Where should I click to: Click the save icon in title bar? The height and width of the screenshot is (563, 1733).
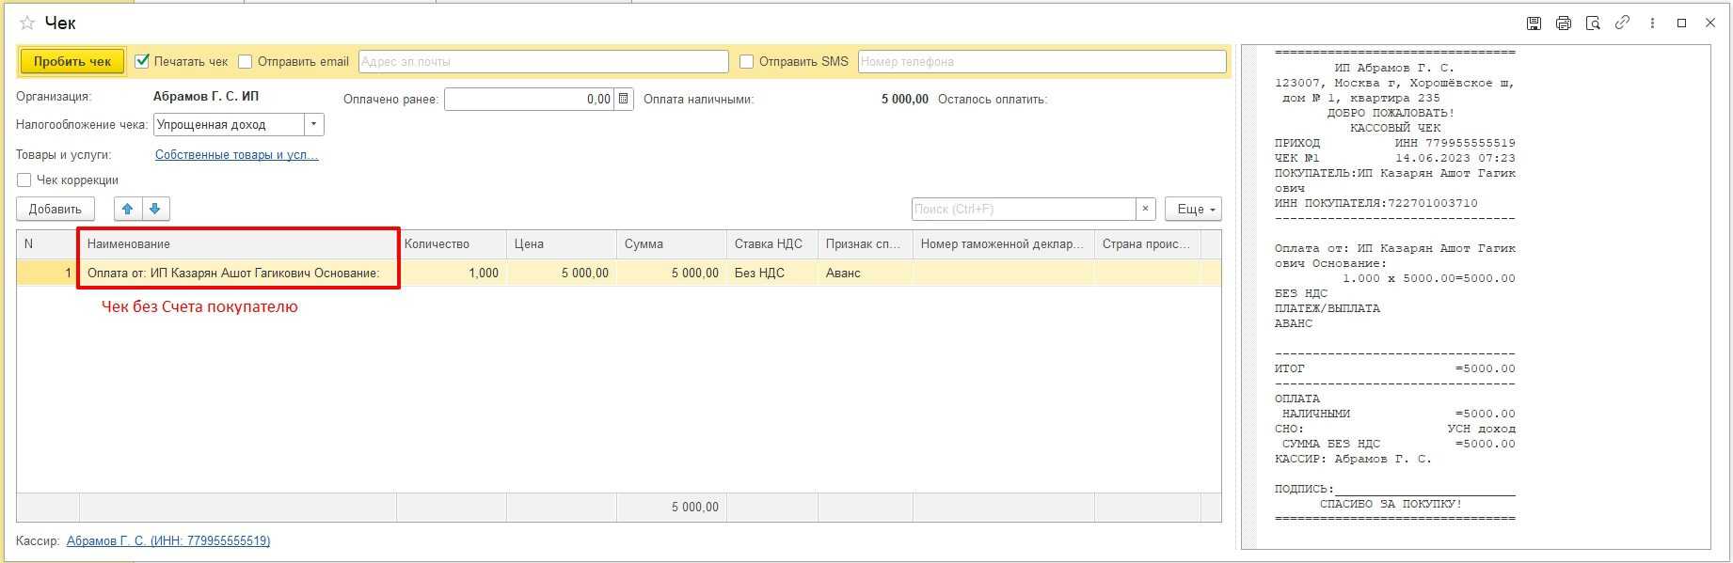[x=1534, y=23]
